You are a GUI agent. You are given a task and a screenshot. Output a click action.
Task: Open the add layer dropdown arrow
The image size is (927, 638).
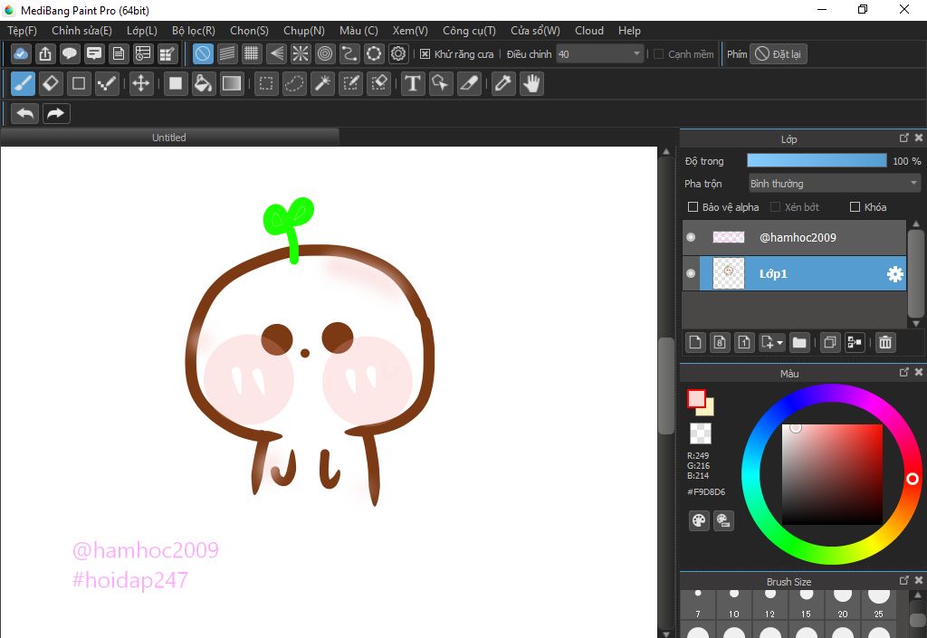pyautogui.click(x=779, y=343)
